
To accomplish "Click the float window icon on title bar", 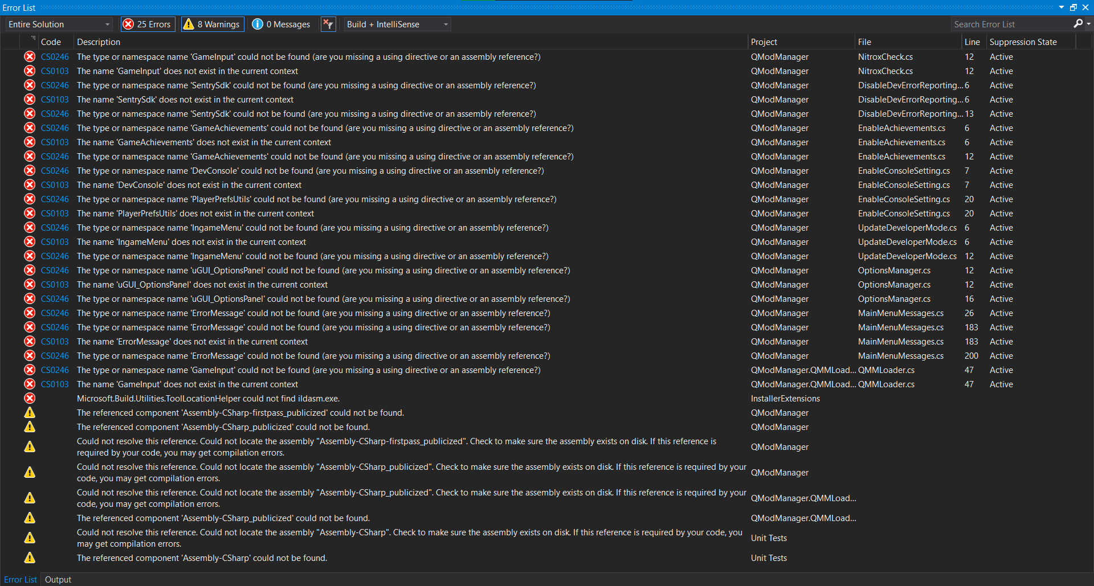I will pyautogui.click(x=1073, y=7).
